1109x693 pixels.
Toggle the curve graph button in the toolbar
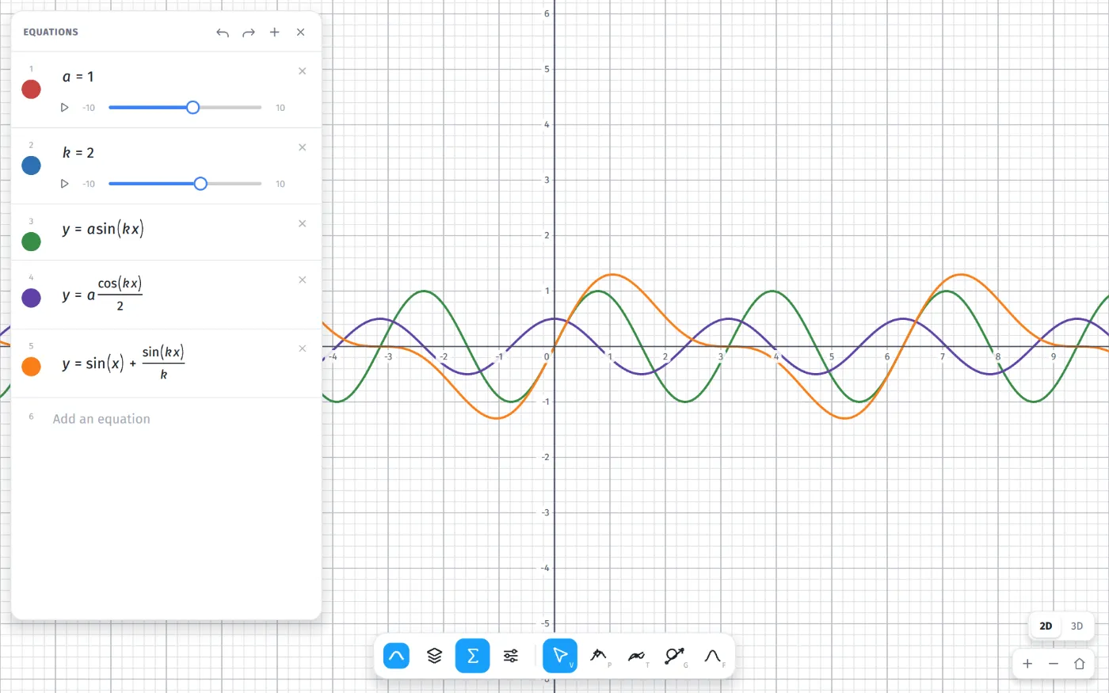click(x=397, y=656)
